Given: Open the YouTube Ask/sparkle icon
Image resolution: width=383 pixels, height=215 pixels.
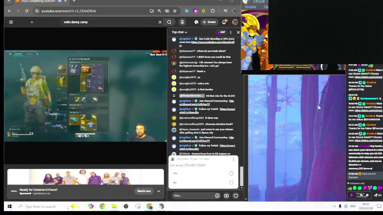Looking at the screenshot, I should click(196, 22).
